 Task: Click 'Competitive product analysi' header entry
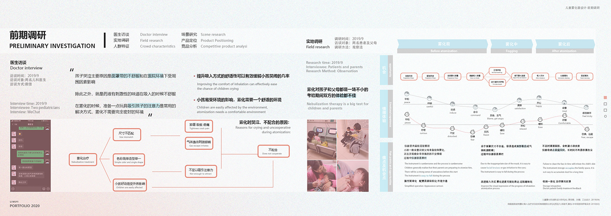pos(224,46)
